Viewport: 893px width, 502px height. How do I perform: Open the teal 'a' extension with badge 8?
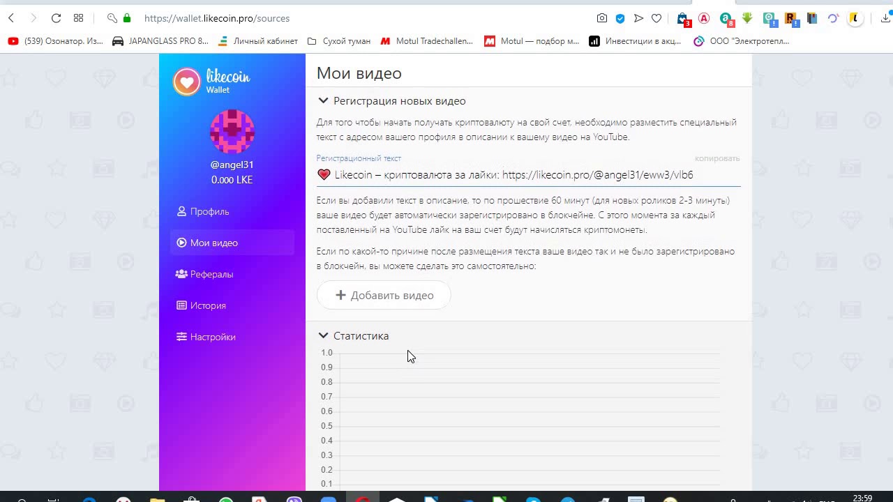click(x=726, y=19)
